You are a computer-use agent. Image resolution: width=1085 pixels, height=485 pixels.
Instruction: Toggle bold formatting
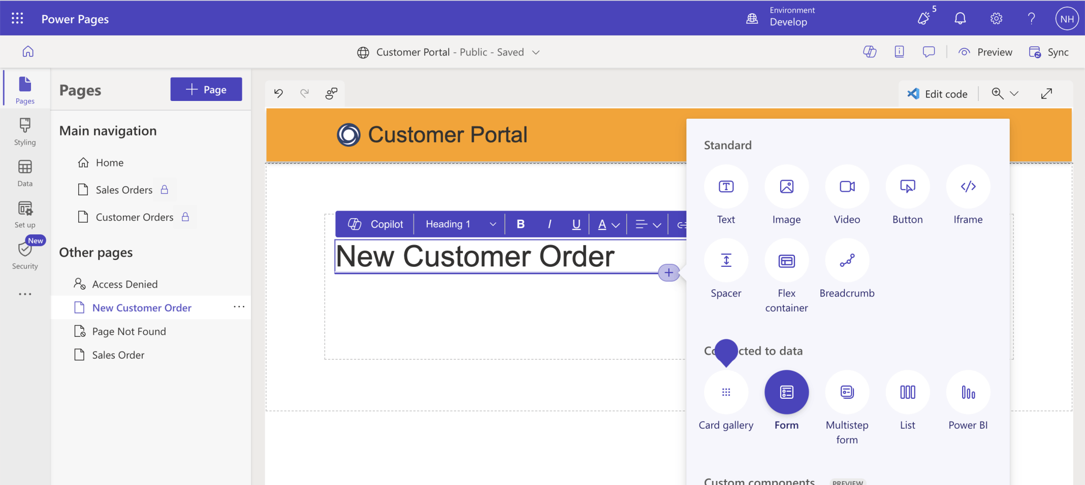[521, 224]
